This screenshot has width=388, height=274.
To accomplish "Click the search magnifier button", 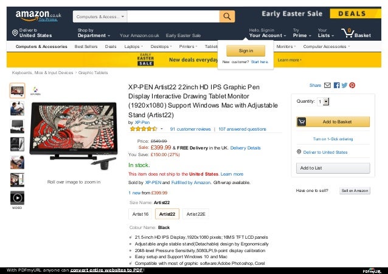I will point(227,16).
